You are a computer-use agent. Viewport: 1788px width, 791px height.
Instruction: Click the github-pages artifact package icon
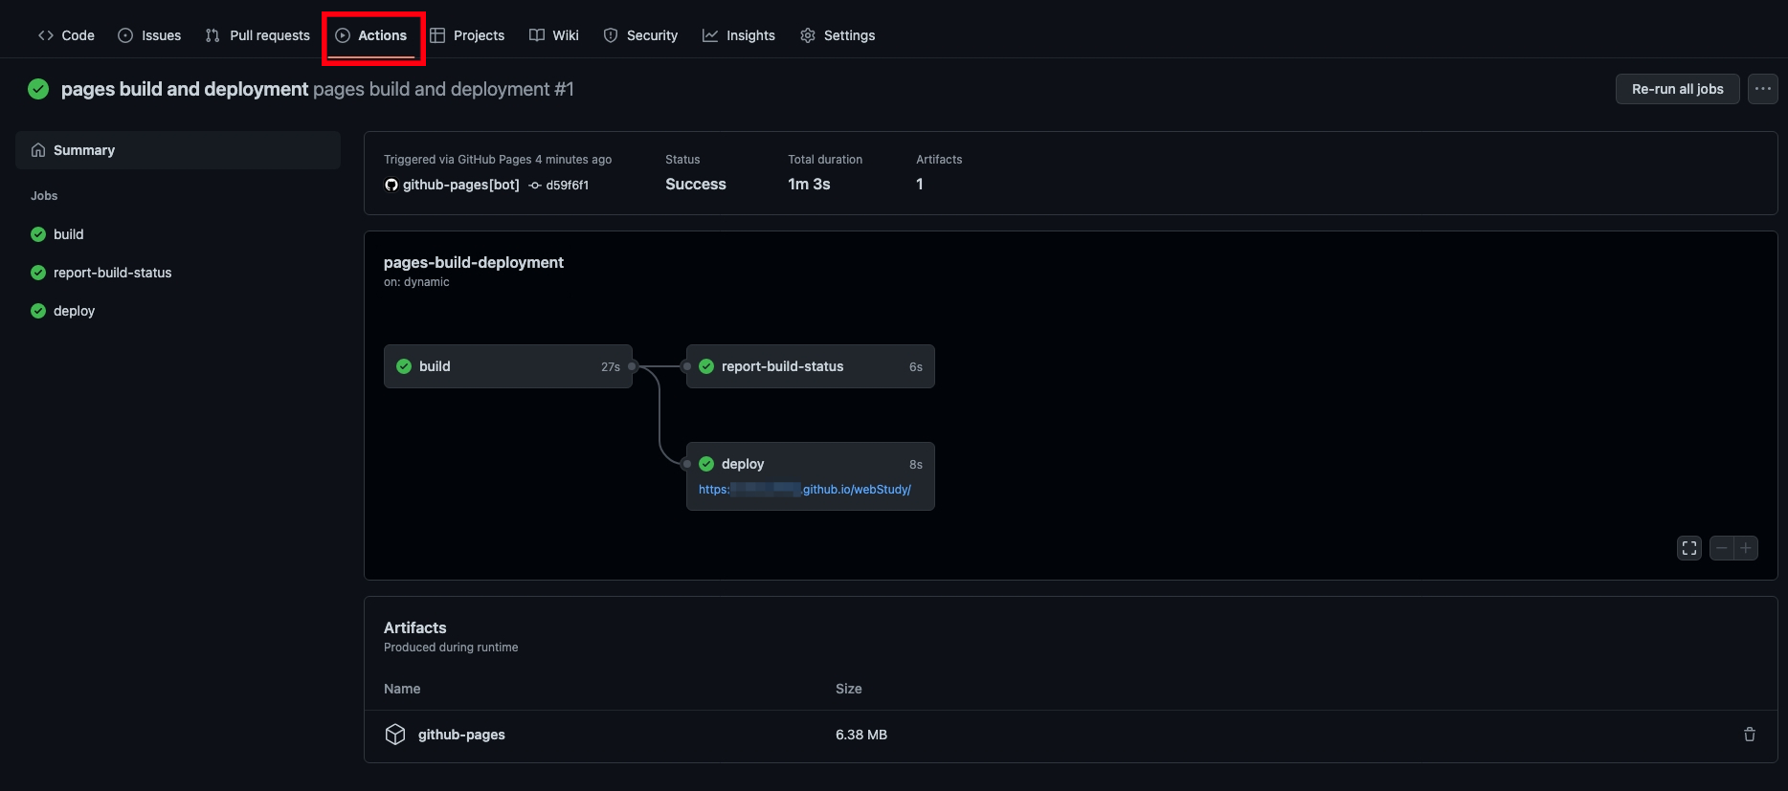(395, 734)
